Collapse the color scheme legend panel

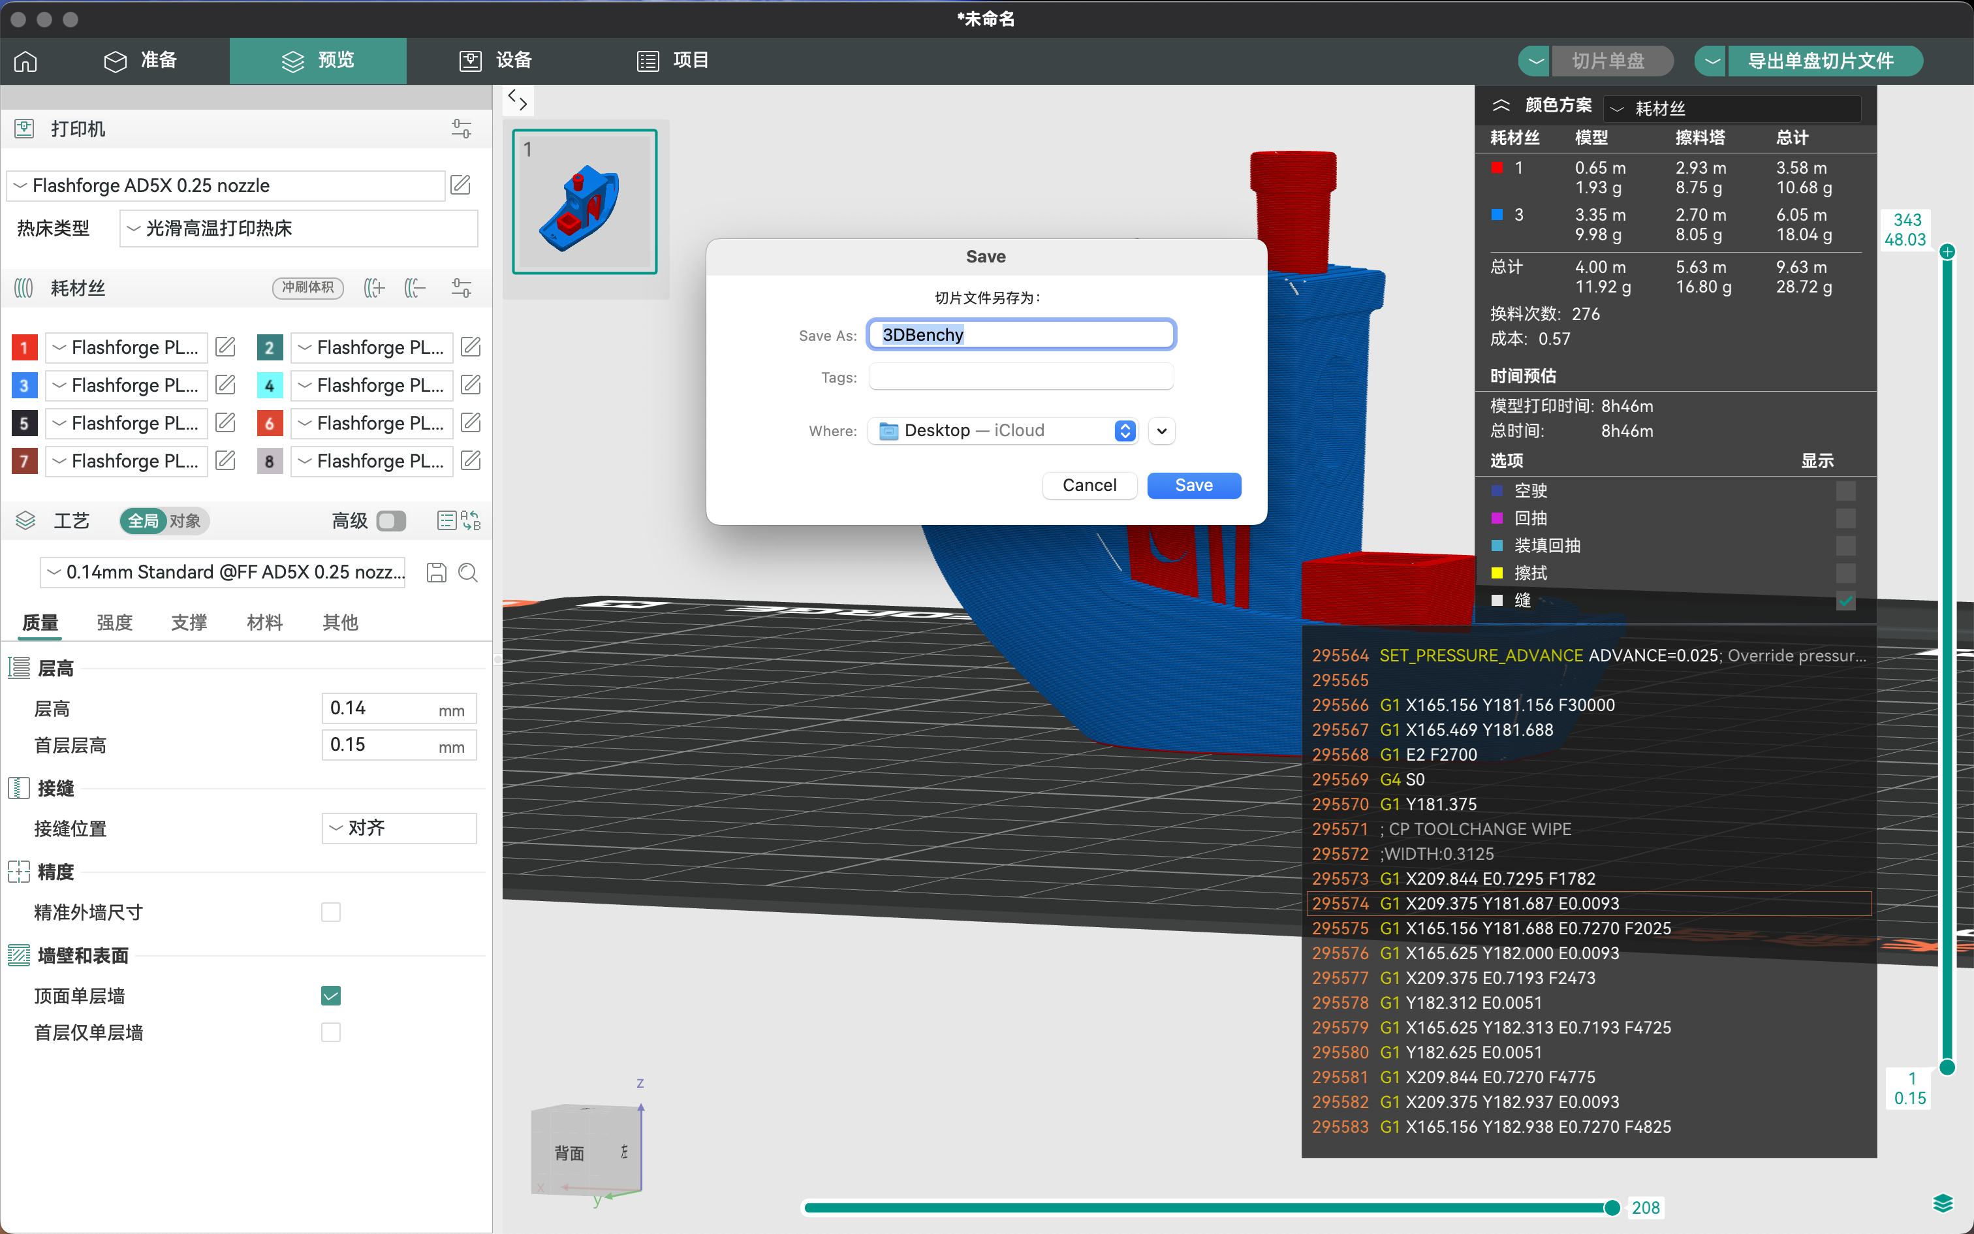(1501, 105)
